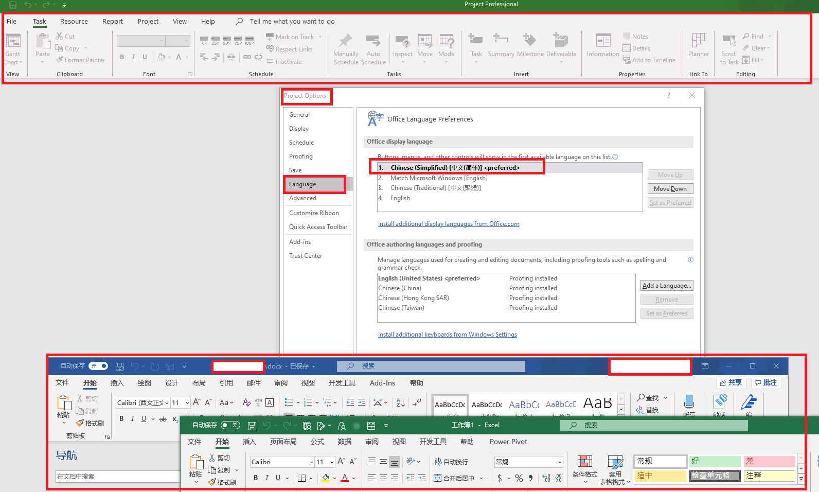Open the Planner link icon
This screenshot has height=492, width=819.
pyautogui.click(x=699, y=41)
